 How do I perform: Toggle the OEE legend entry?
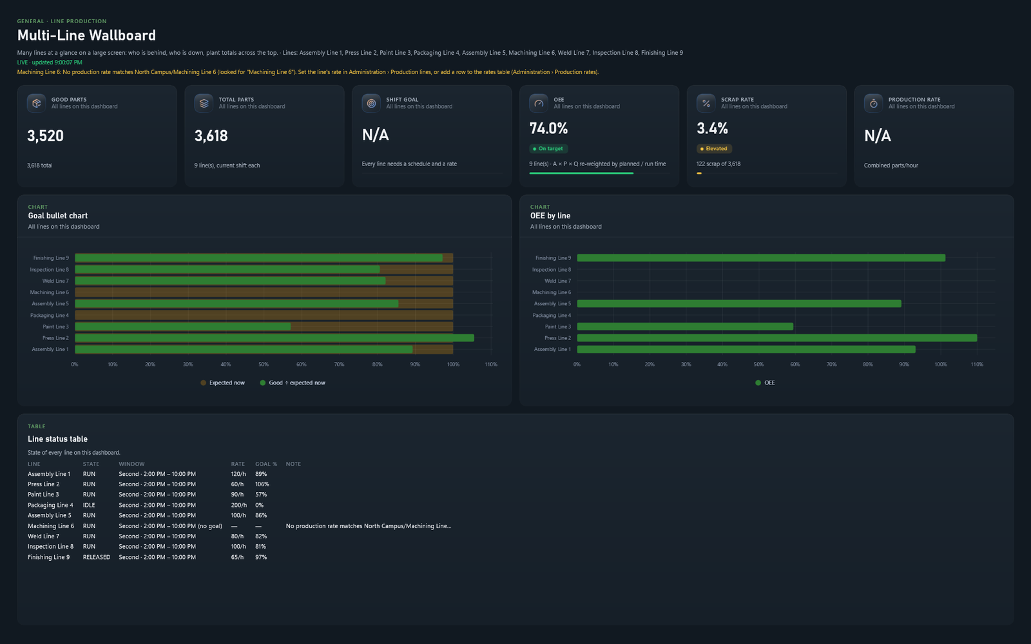tap(765, 383)
